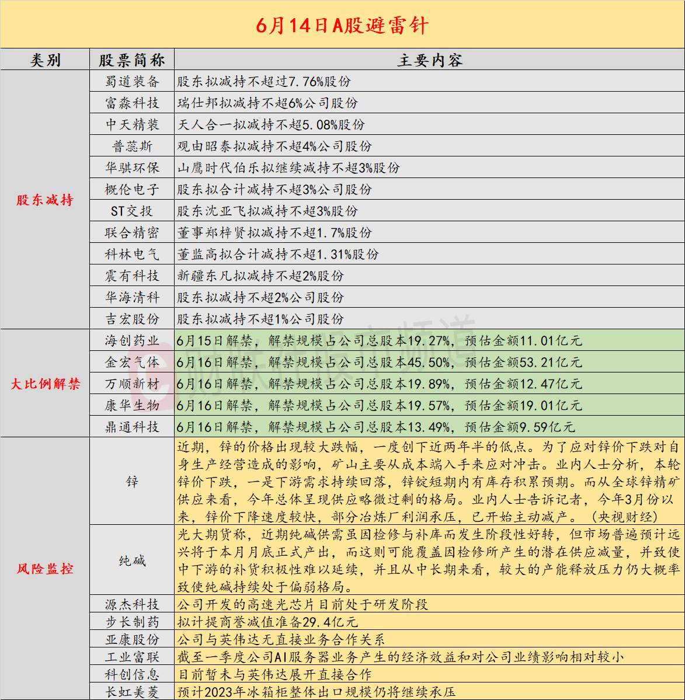685x700 pixels.
Task: Select stock name 震有科技
Action: 132,276
